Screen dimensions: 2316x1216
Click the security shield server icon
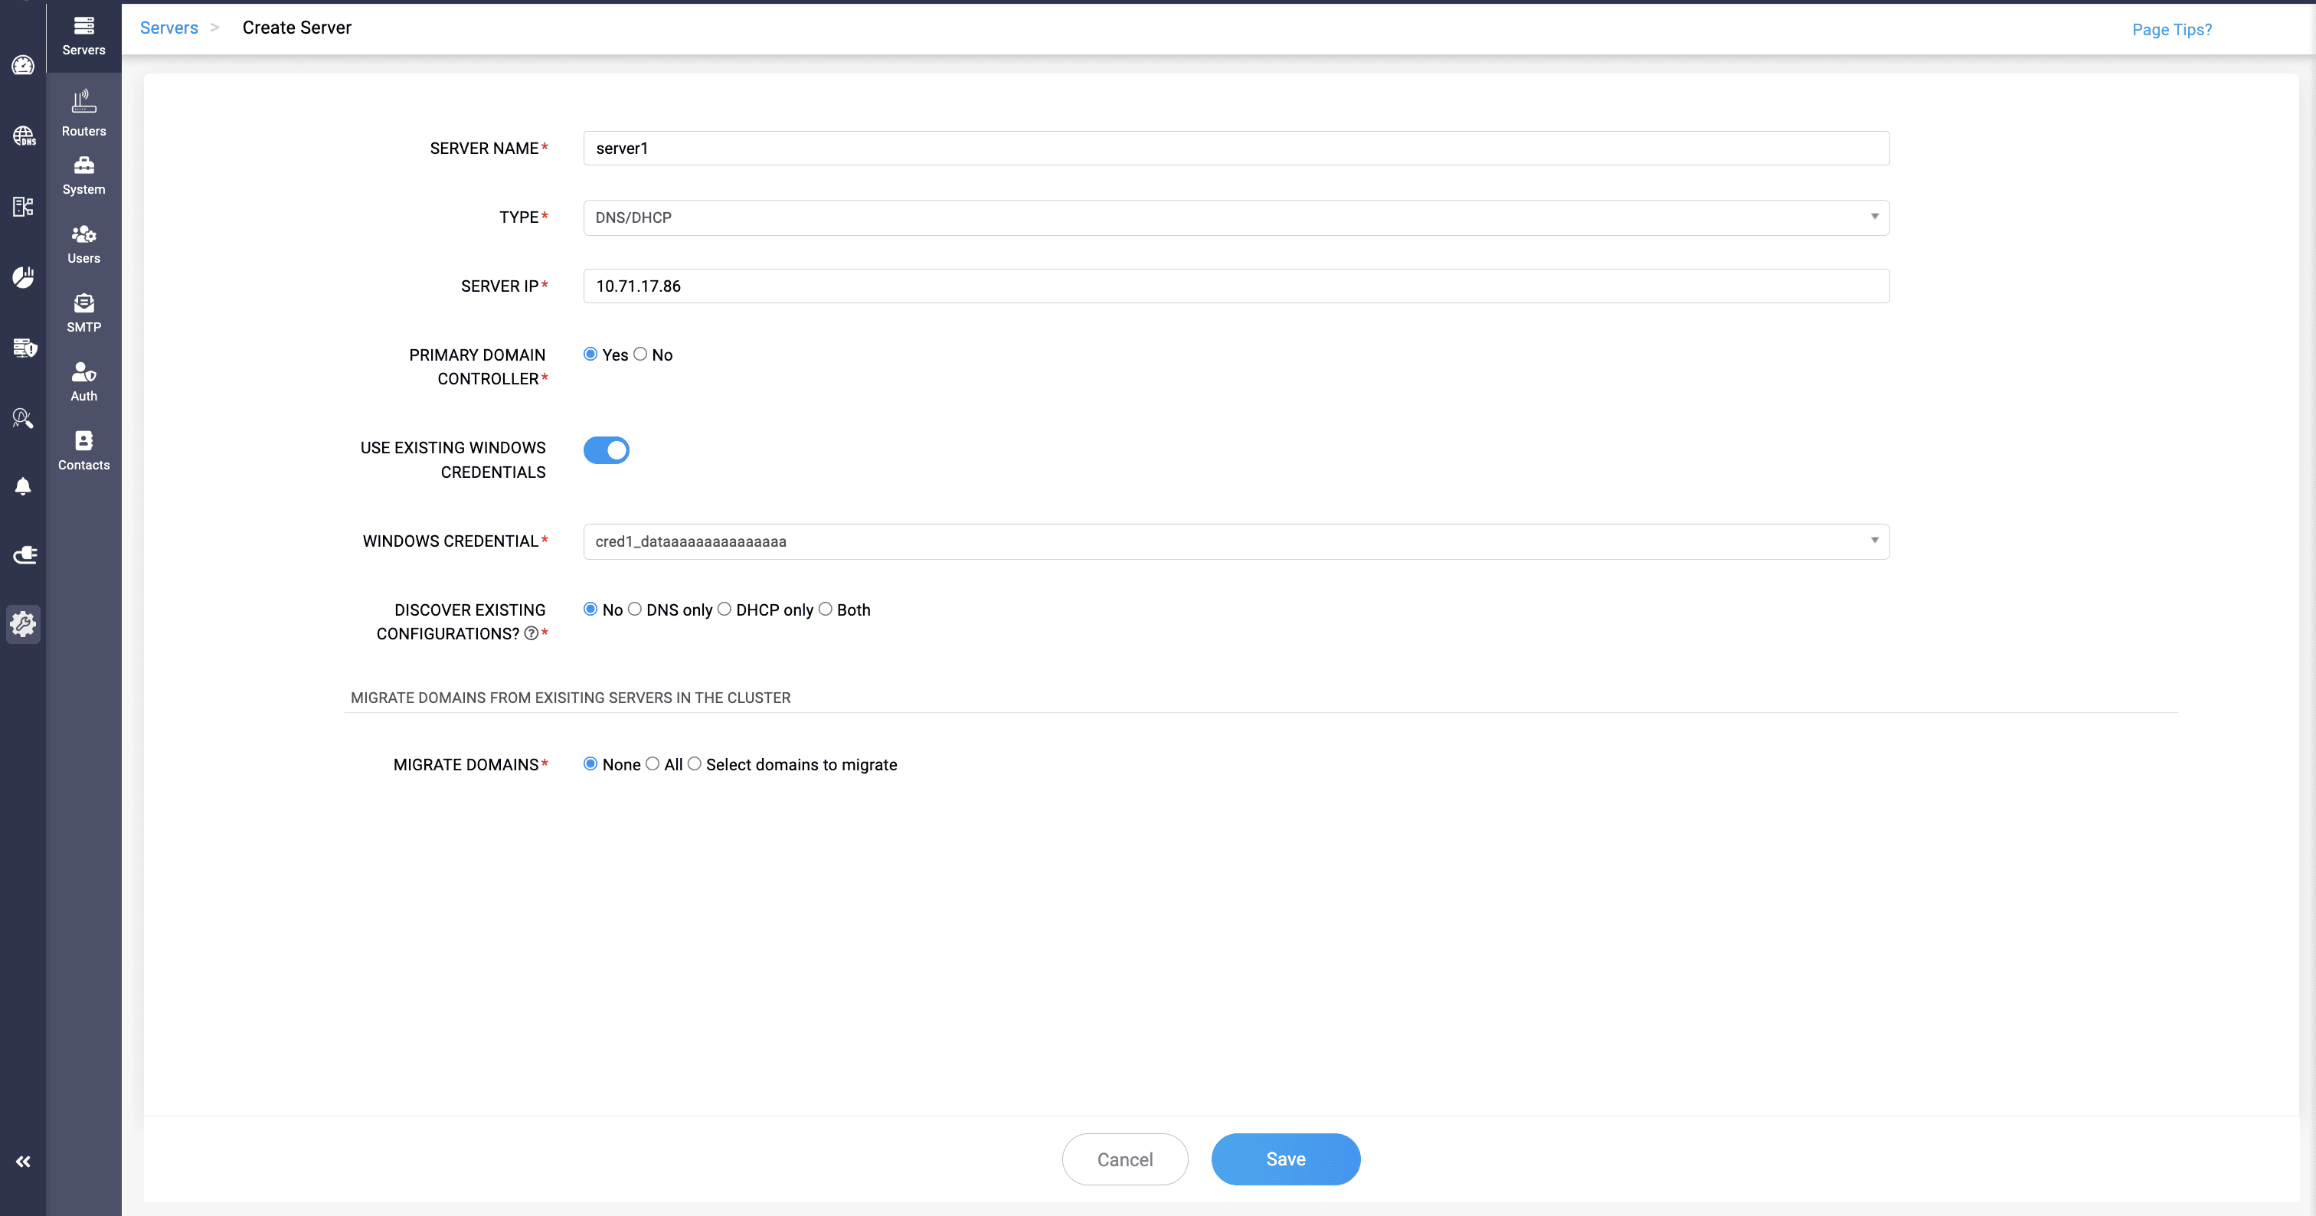(24, 348)
